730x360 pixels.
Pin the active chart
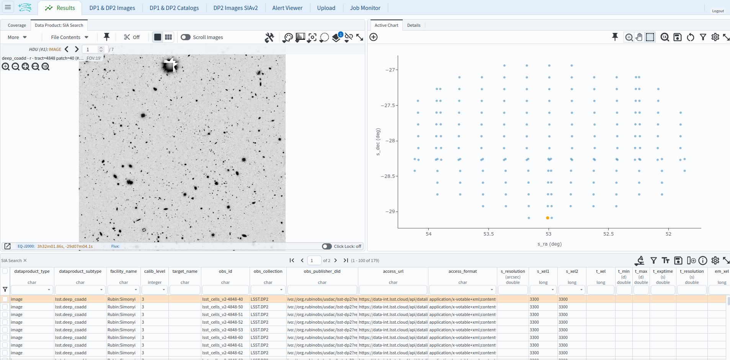(x=615, y=37)
